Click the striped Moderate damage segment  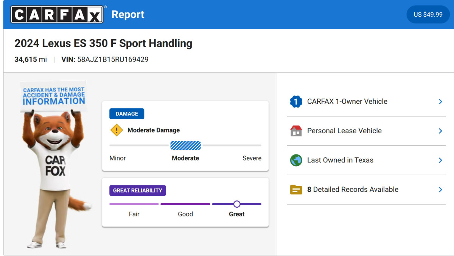tap(185, 145)
